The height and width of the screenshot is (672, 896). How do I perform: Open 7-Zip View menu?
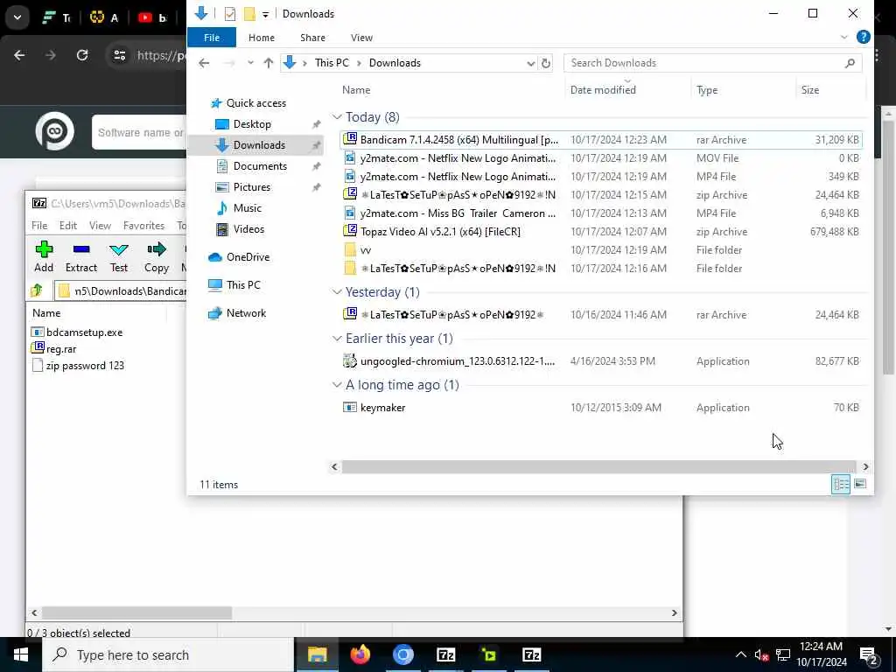100,226
